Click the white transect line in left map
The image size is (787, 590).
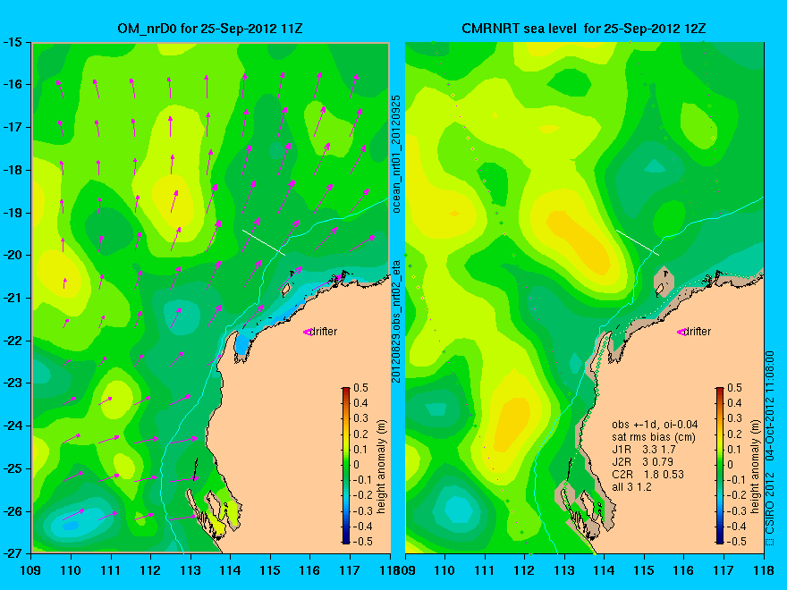coord(264,242)
